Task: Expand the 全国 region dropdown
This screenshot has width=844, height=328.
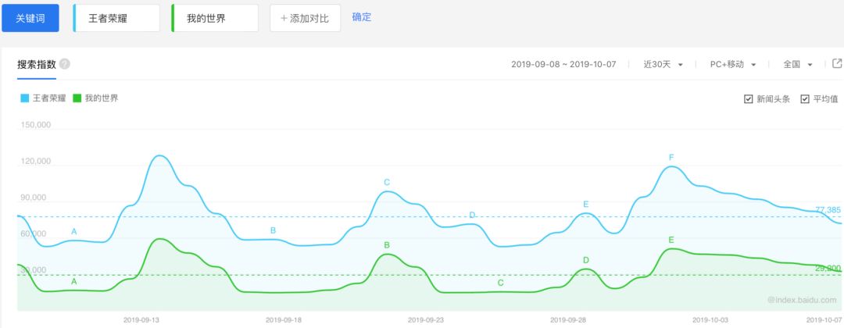Action: (x=798, y=65)
